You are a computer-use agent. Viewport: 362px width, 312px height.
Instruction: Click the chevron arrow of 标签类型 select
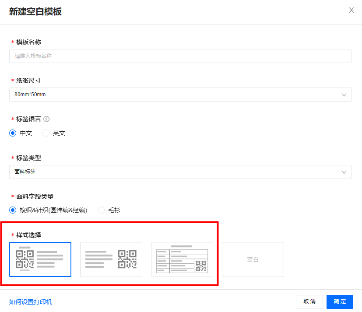pos(344,172)
